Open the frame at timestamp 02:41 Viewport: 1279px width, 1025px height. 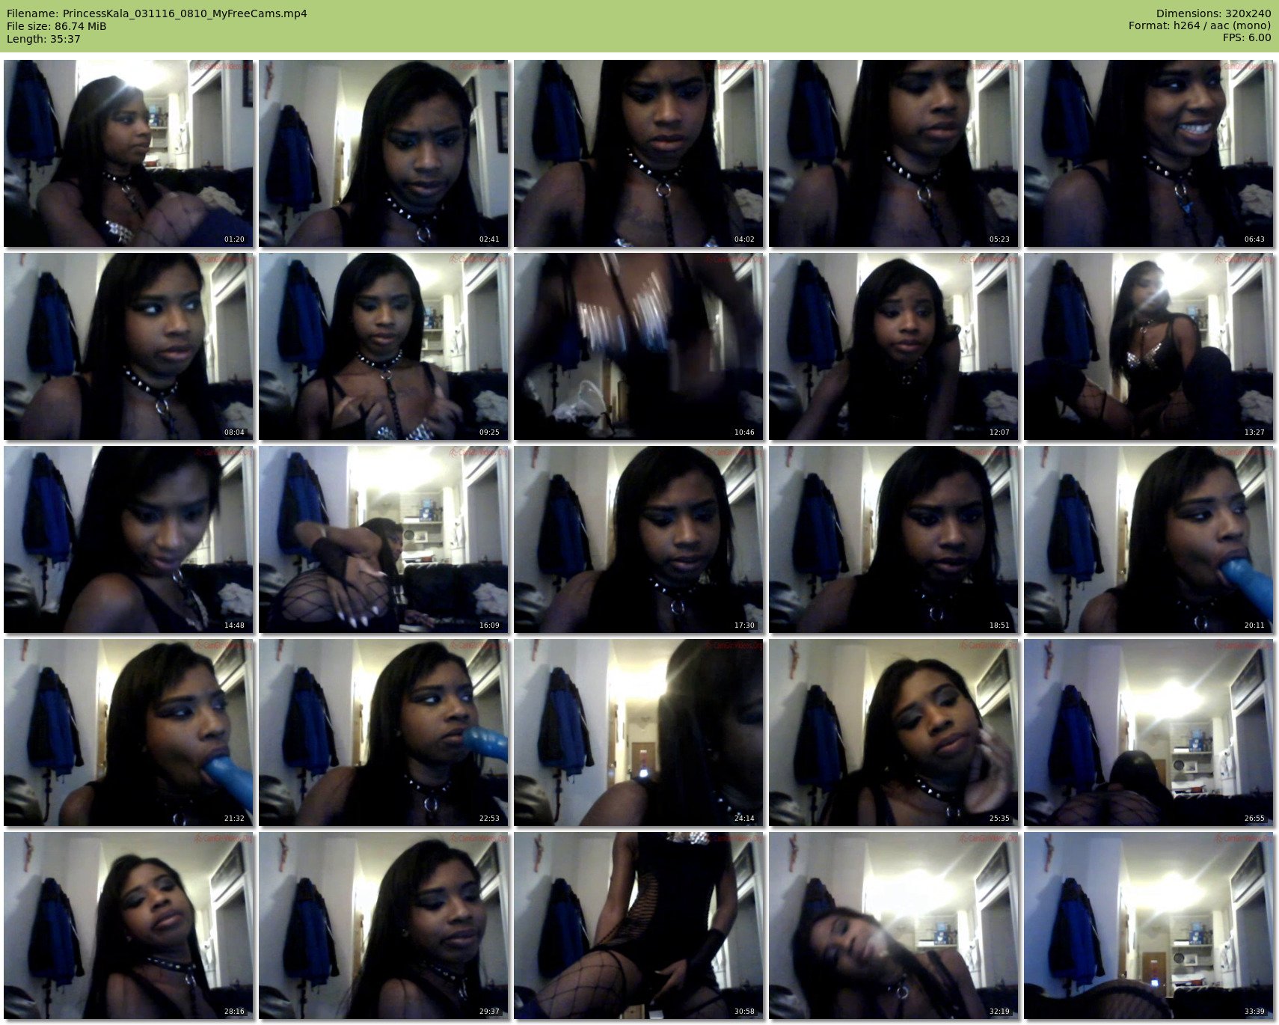pos(384,153)
